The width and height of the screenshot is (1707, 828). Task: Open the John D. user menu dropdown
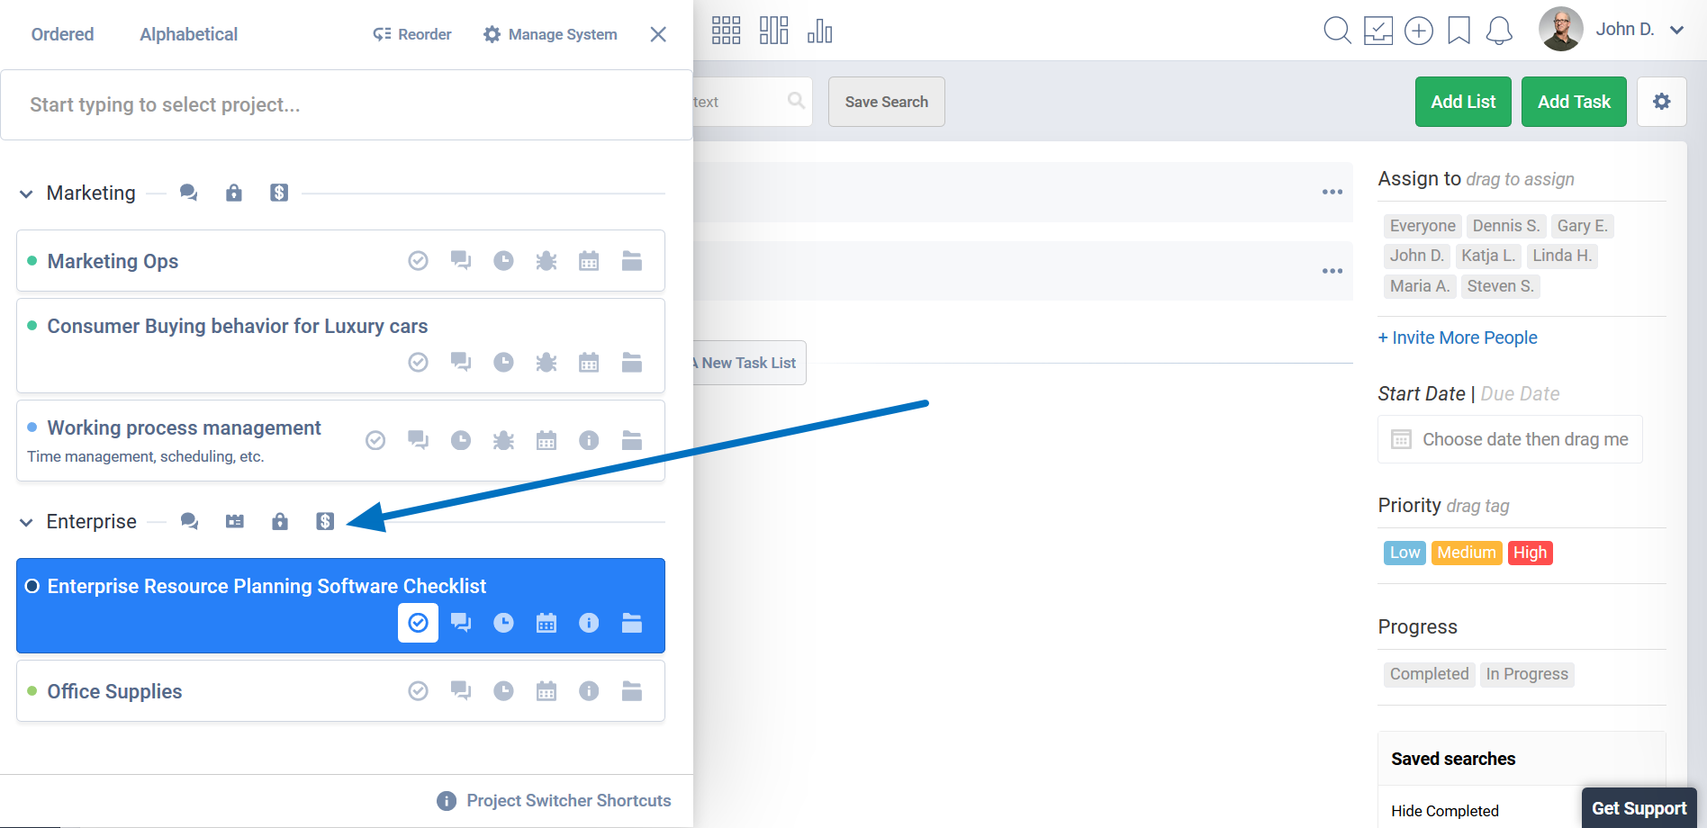point(1676,30)
